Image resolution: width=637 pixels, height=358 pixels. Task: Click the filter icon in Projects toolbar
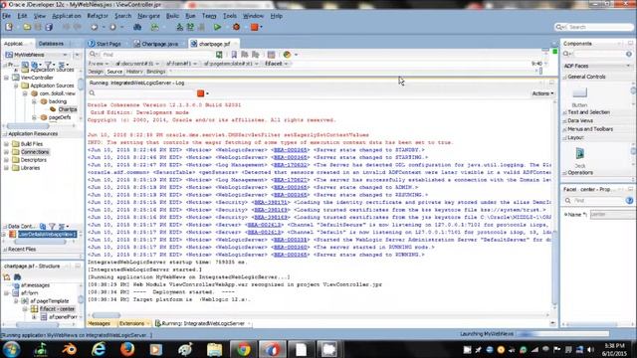[48, 65]
